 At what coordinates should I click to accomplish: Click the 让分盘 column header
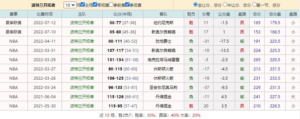tap(224, 14)
